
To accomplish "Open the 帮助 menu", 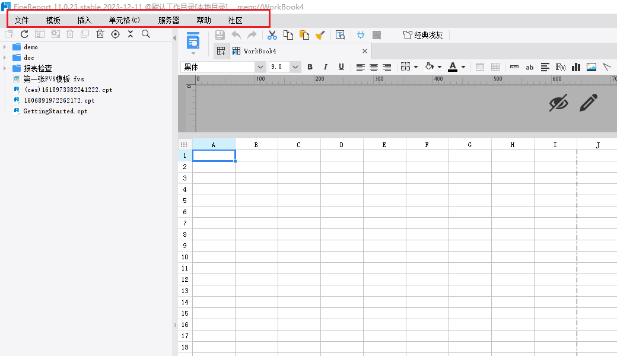I will point(204,20).
